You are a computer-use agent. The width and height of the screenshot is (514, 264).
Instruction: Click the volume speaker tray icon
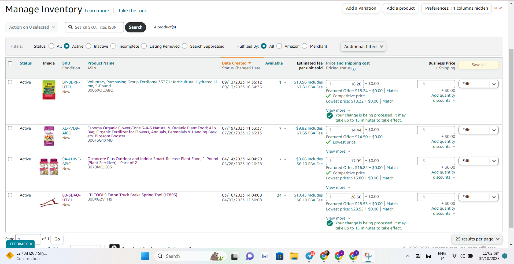point(462,256)
